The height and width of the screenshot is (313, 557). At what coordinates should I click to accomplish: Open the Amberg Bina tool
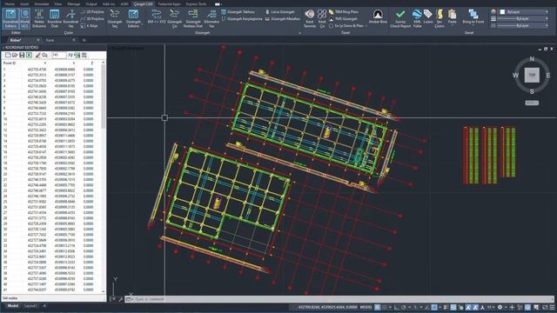378,17
